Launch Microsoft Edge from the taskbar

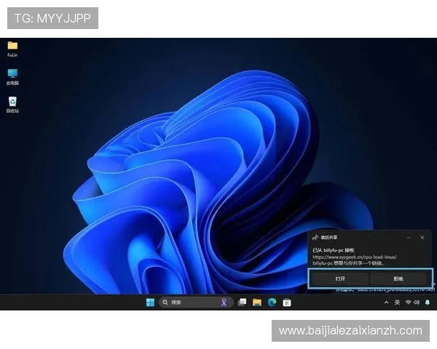tap(272, 302)
